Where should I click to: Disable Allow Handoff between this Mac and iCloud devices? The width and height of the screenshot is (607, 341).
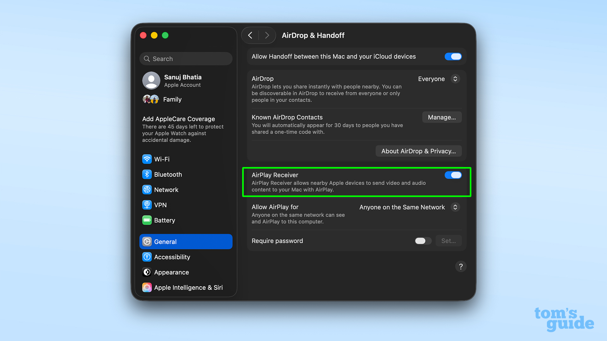coord(453,56)
